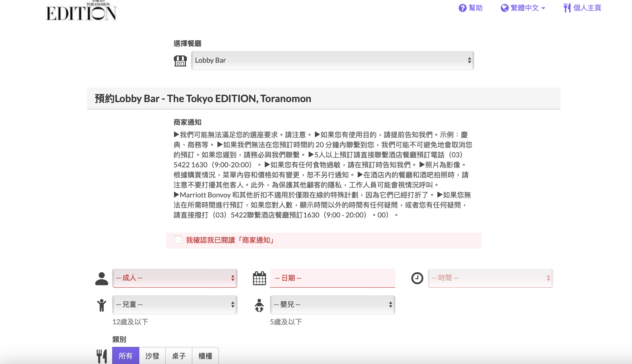Click the globe language icon
632x364 pixels.
click(504, 8)
